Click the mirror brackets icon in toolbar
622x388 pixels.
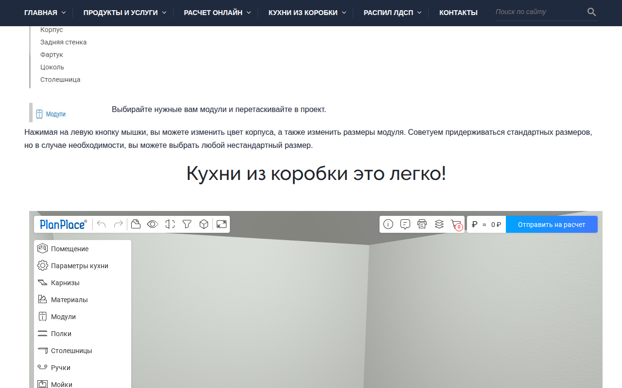pos(170,224)
